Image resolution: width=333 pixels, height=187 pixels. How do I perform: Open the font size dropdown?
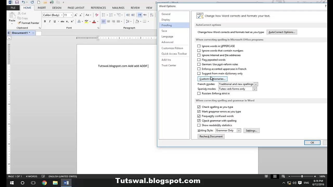(x=71, y=15)
